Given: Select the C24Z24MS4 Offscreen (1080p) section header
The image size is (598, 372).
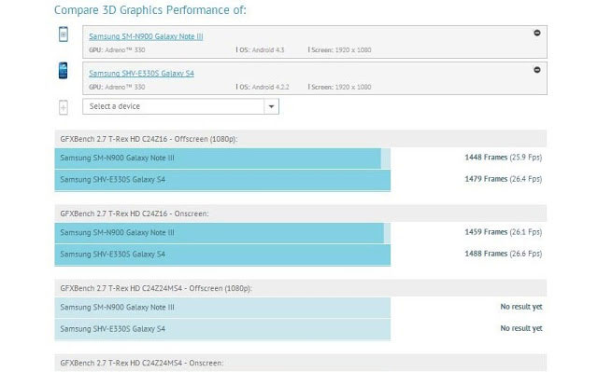Looking at the screenshot, I should (301, 288).
